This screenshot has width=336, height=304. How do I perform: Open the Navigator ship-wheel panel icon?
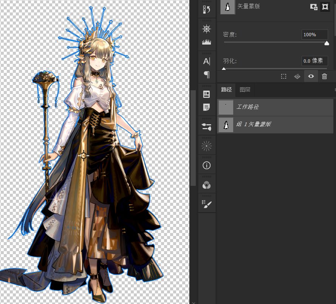207,29
